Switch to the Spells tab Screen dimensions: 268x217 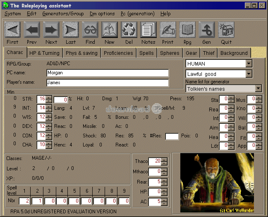(x=146, y=53)
